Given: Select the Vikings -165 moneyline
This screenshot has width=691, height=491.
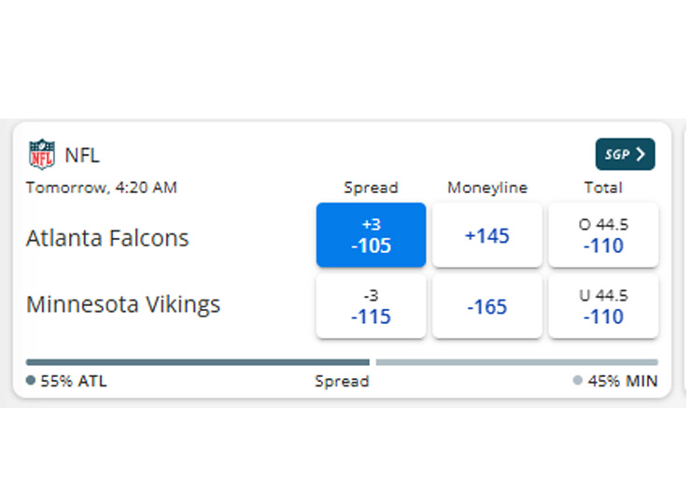Looking at the screenshot, I should (x=487, y=305).
